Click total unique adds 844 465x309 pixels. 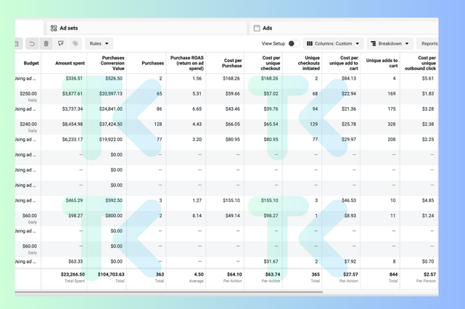pos(393,274)
